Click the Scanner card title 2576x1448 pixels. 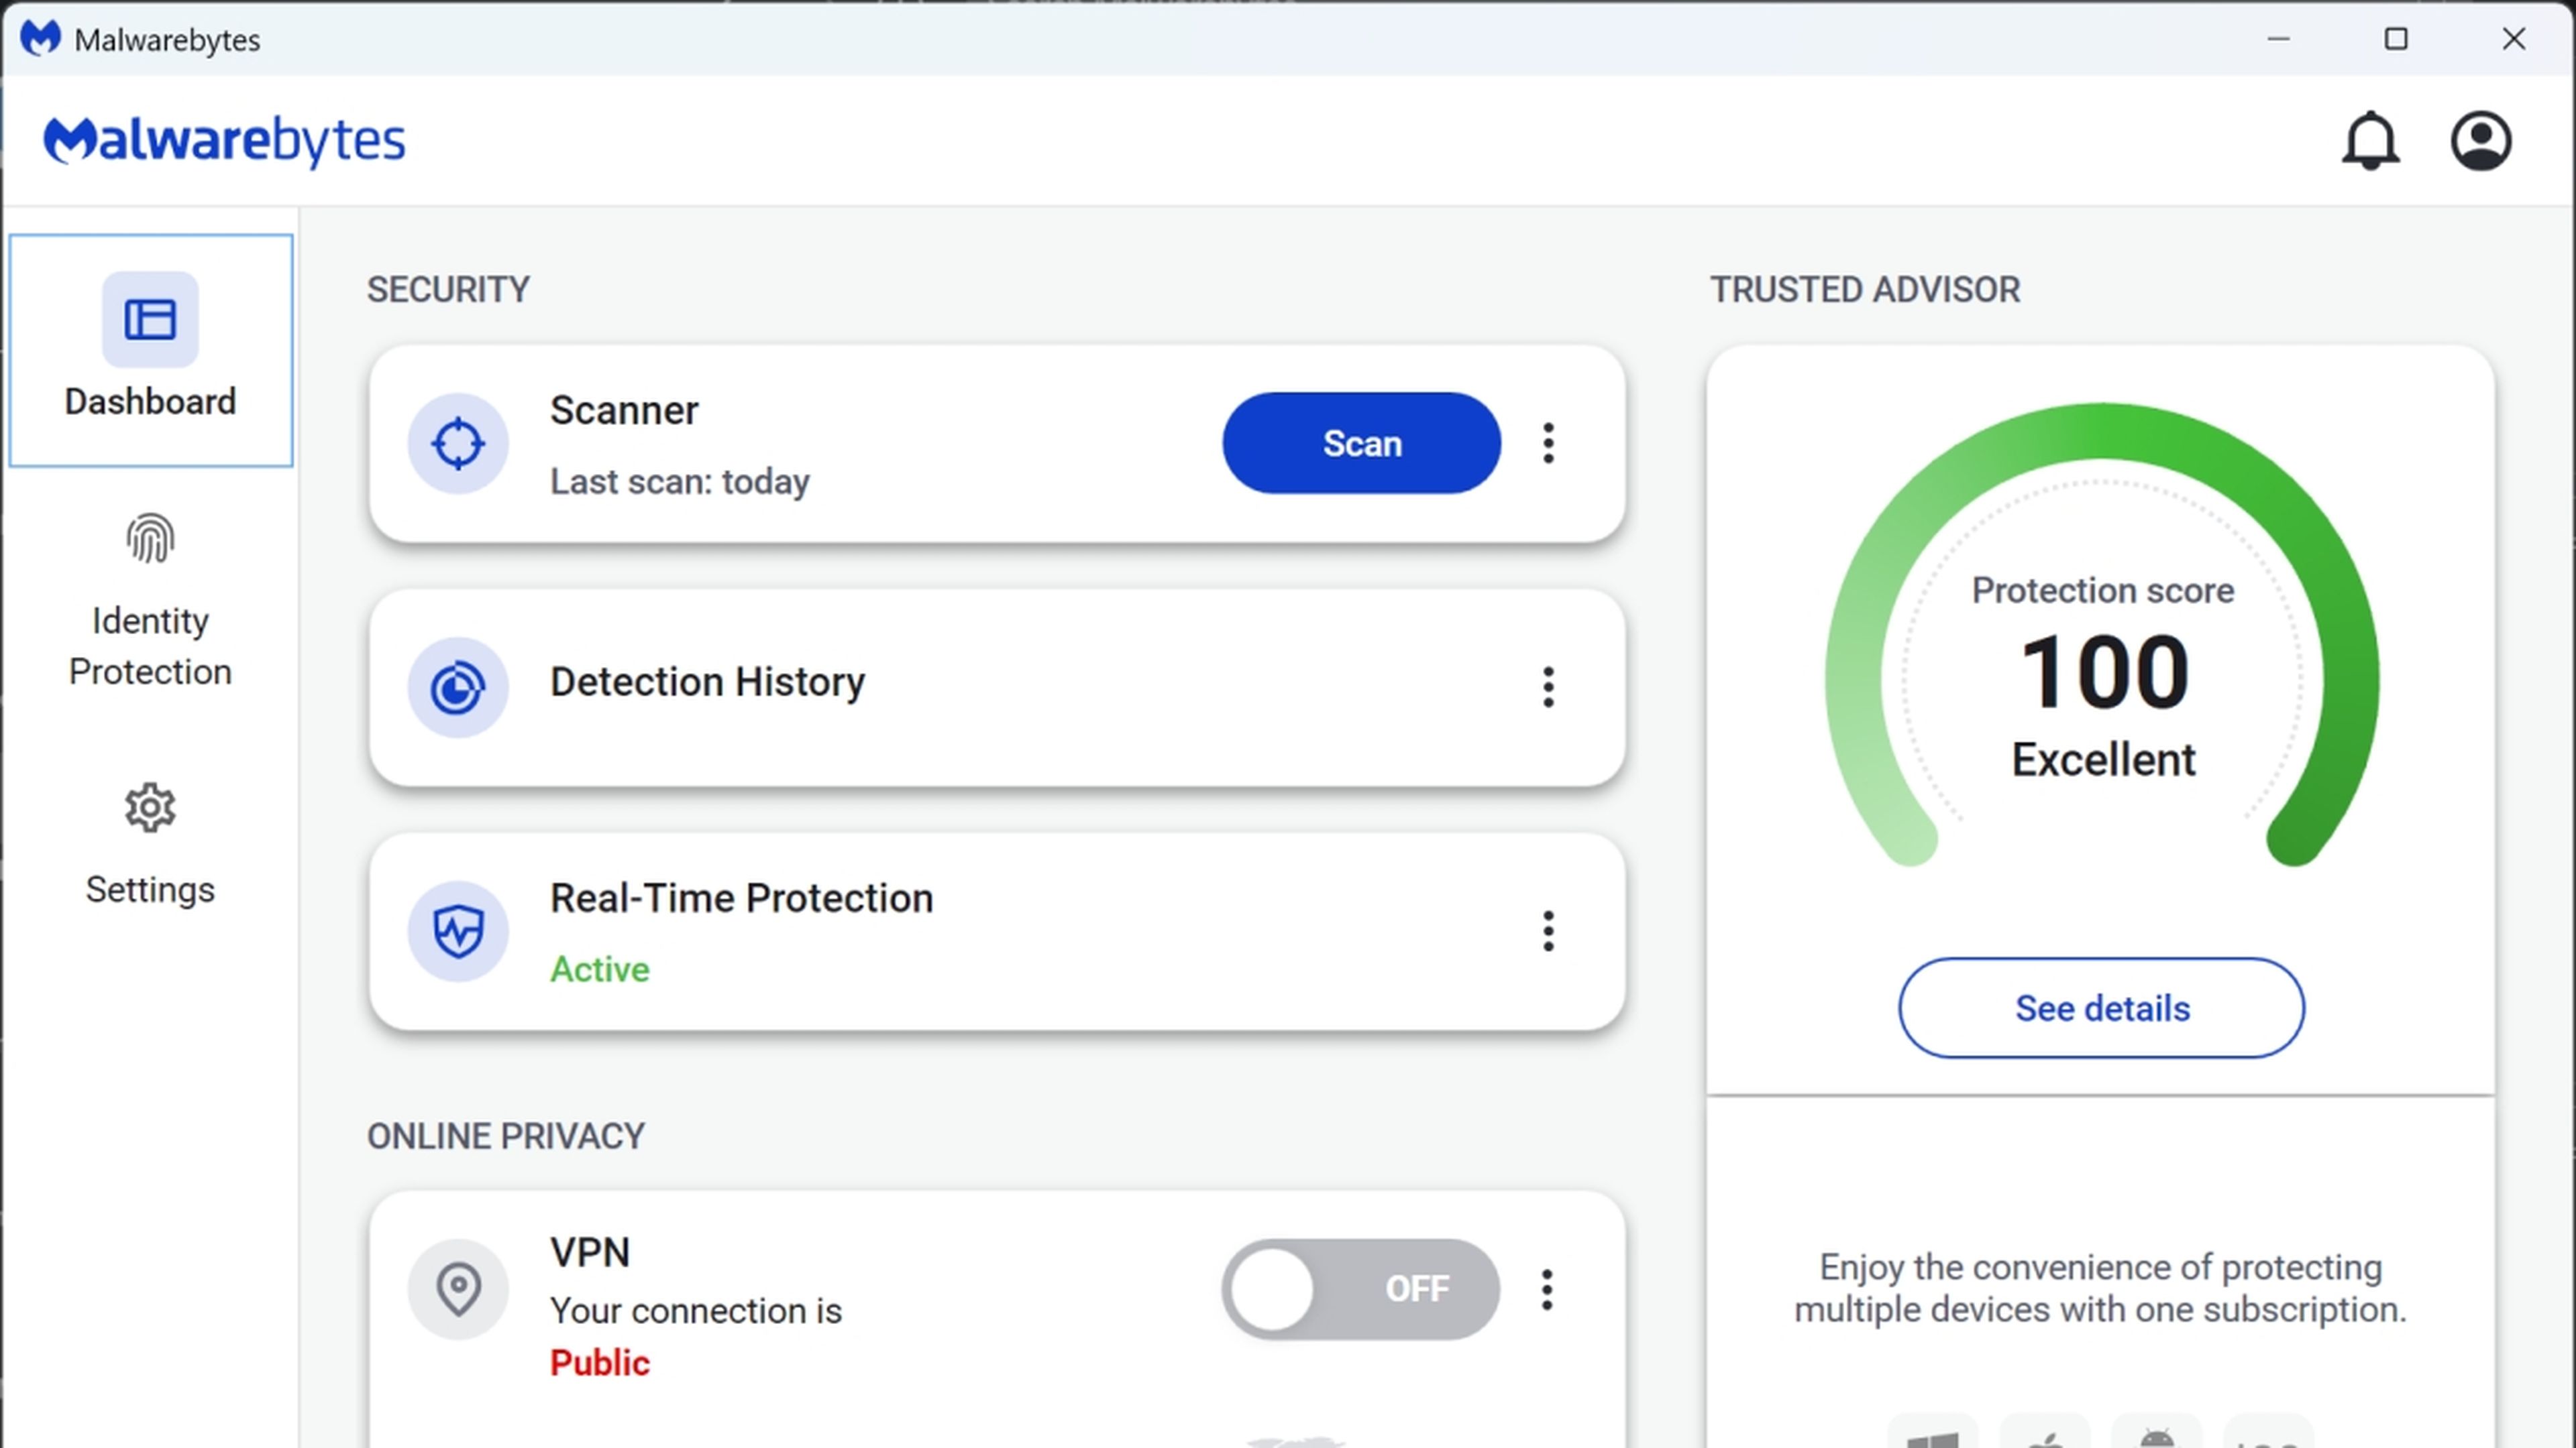(x=624, y=411)
